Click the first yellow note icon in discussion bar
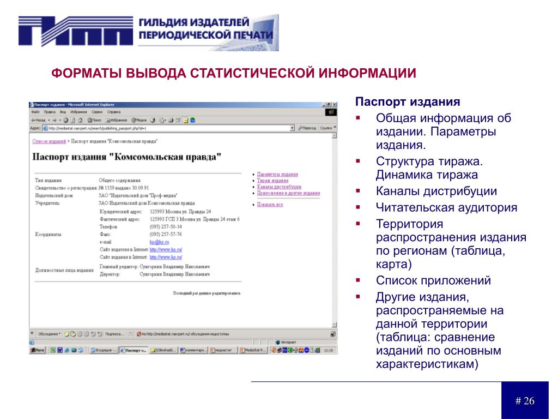Image resolution: width=558 pixels, height=419 pixels. click(66, 334)
